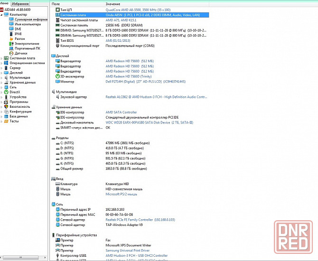The height and width of the screenshot is (261, 318).
Task: Expand the Хранение данных tree node
Action: pos(1,83)
